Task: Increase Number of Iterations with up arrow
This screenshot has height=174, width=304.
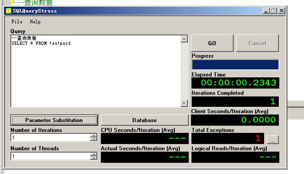Action: [x=94, y=136]
